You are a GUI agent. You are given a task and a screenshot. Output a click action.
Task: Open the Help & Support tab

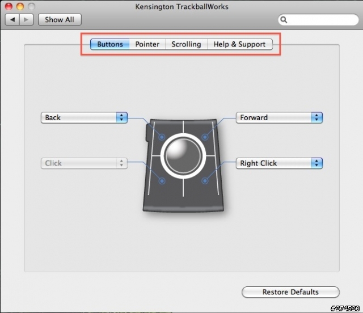click(x=239, y=44)
